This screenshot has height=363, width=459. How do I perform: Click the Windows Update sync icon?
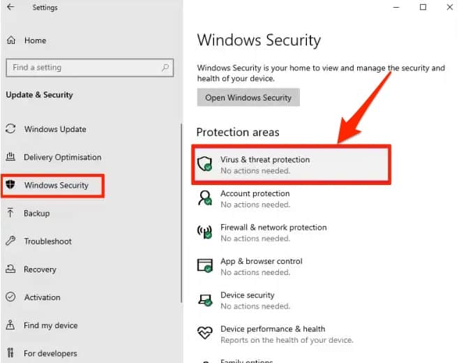click(10, 129)
